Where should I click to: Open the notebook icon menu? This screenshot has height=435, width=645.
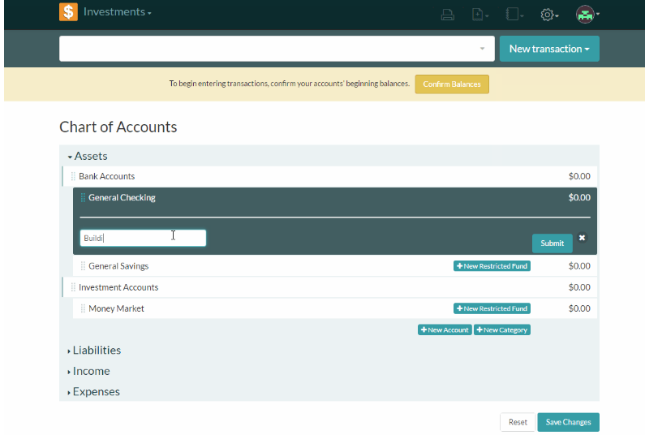pyautogui.click(x=514, y=15)
